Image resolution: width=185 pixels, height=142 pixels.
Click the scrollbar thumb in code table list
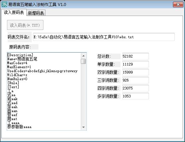coord(83,61)
